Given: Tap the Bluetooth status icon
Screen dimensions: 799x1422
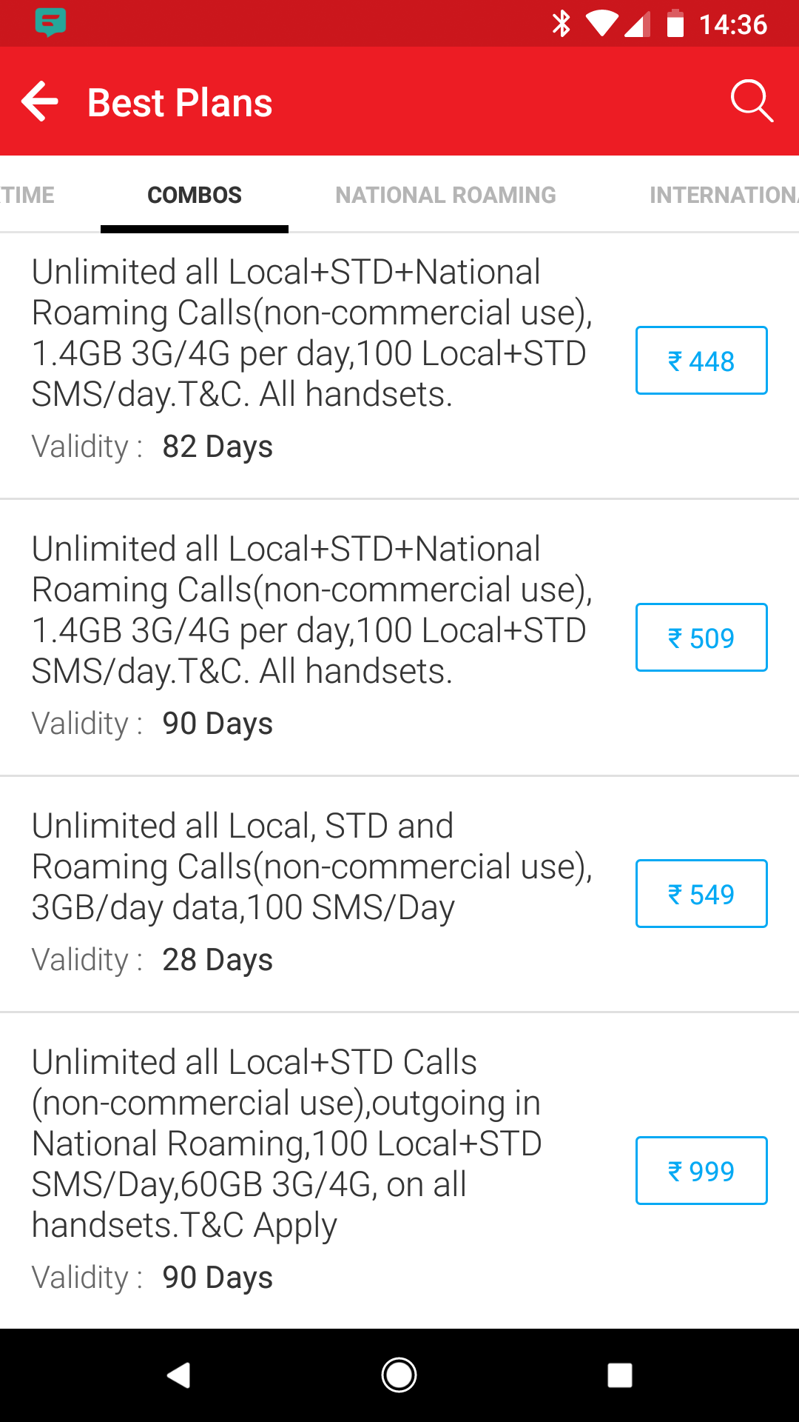Looking at the screenshot, I should (562, 24).
